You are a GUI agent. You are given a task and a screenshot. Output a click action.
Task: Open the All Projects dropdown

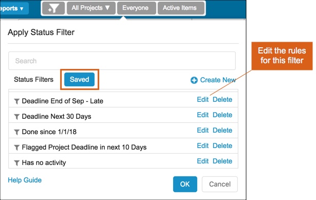click(x=91, y=8)
